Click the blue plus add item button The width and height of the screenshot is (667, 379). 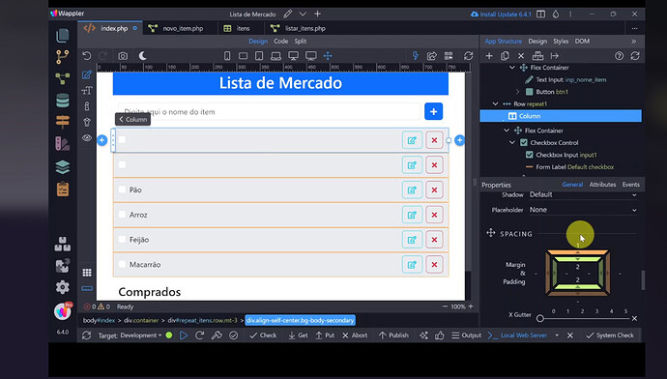pos(433,111)
